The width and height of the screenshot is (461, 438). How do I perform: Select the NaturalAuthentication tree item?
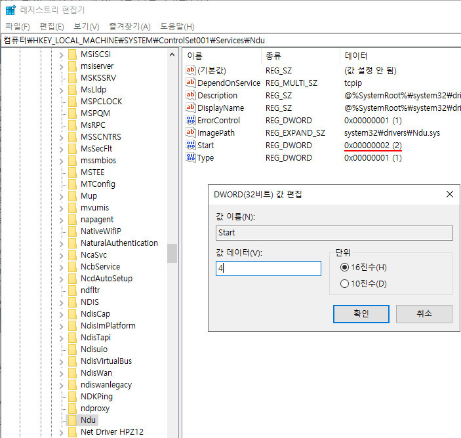pyautogui.click(x=119, y=243)
